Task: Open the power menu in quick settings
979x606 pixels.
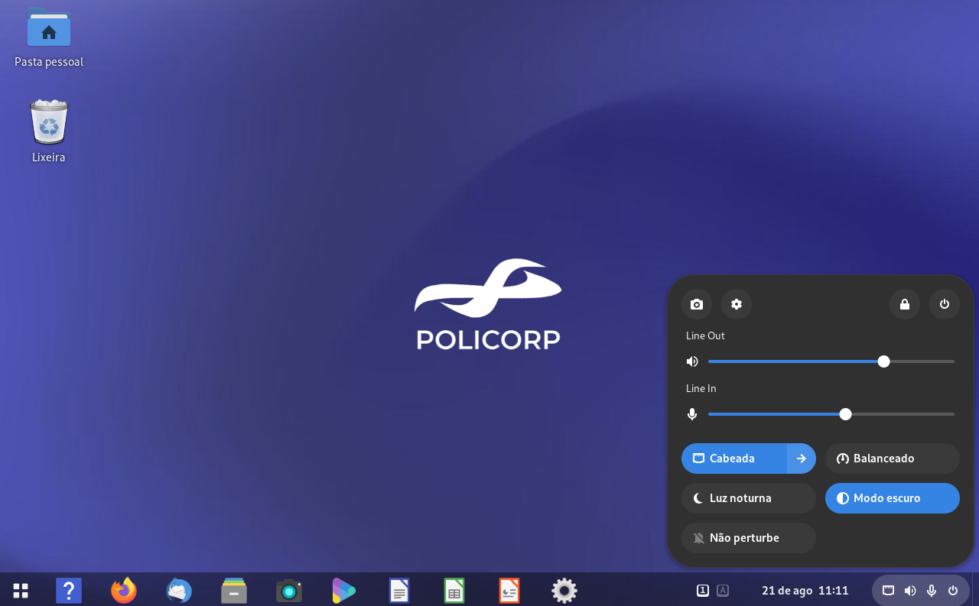Action: (945, 304)
